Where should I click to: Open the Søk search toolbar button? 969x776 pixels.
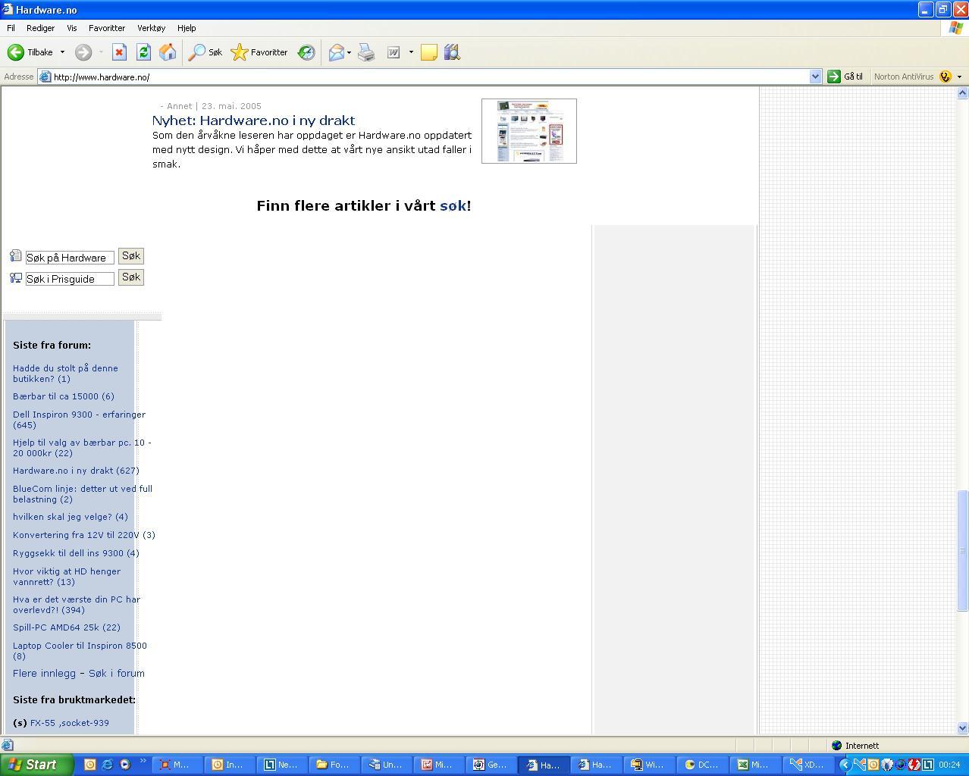point(205,52)
